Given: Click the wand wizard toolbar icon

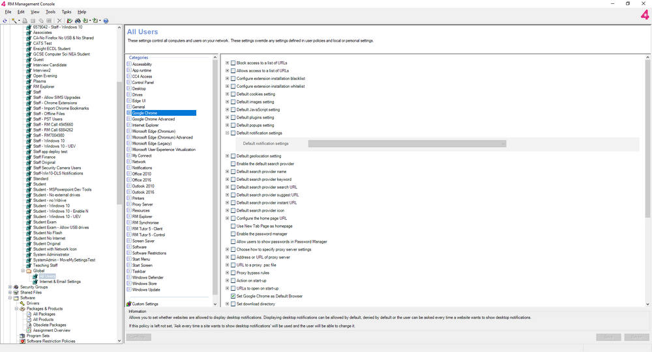Looking at the screenshot, I should point(14,21).
